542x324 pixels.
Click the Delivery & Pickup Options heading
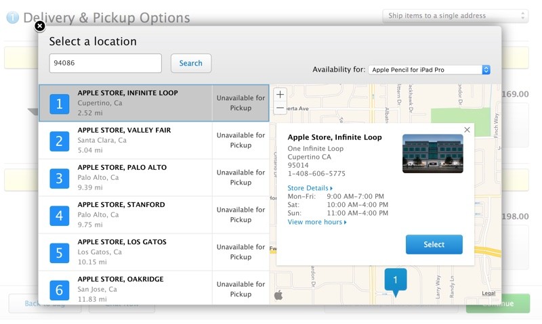click(x=106, y=18)
